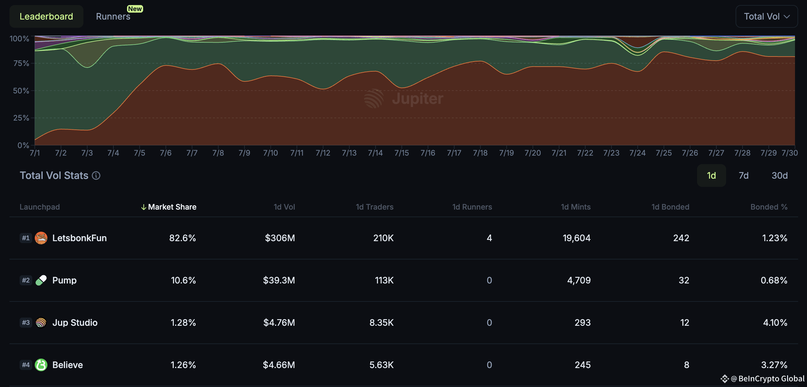This screenshot has height=387, width=807.
Task: Click LetsbonkFun's 82.6% market share
Action: (x=183, y=238)
